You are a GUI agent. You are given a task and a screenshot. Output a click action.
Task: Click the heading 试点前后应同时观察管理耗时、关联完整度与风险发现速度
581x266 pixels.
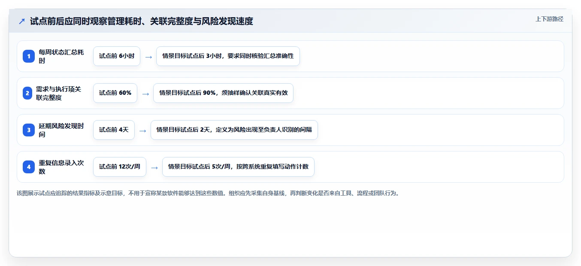click(x=142, y=21)
